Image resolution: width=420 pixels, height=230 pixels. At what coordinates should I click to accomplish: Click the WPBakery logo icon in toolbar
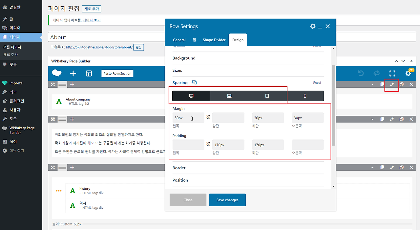click(x=57, y=73)
